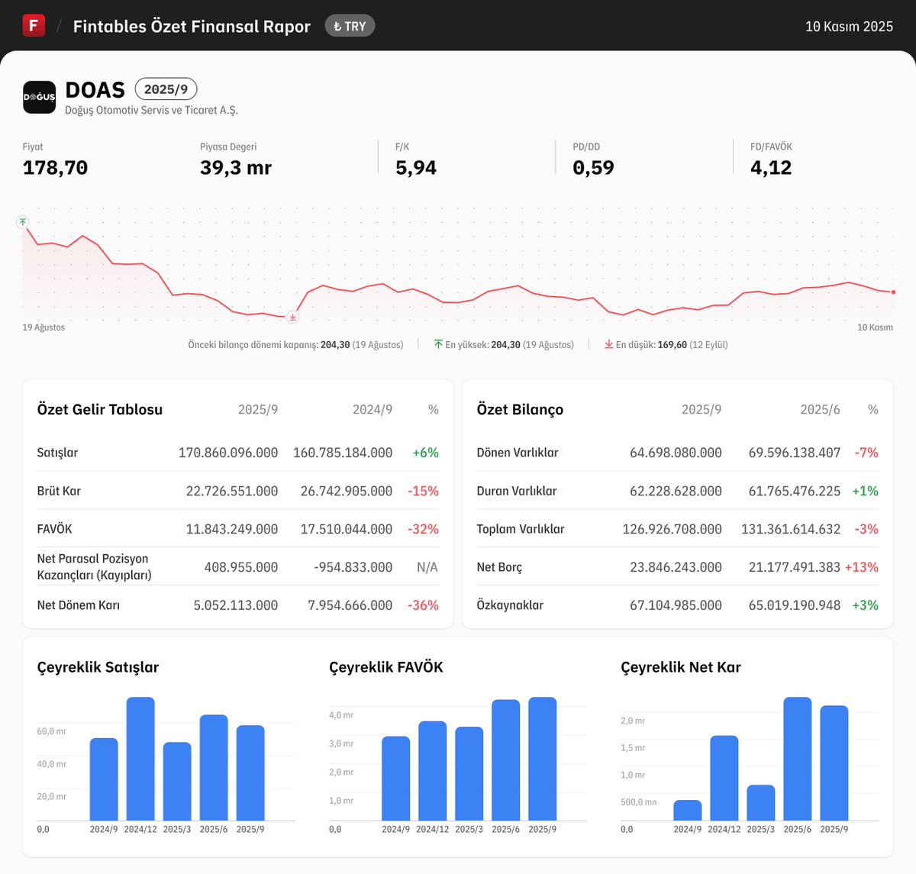Open the 2025/9 reporting period selector
The width and height of the screenshot is (916, 874).
[166, 89]
